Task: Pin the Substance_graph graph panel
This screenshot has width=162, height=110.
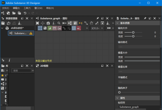Action: click(x=97, y=18)
